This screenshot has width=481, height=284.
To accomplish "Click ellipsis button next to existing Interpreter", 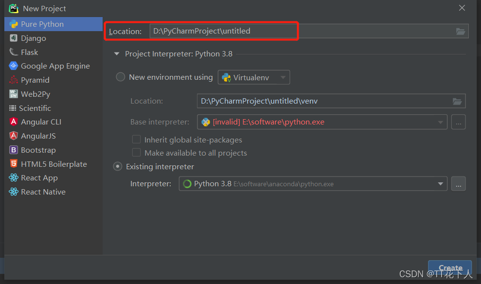I will pyautogui.click(x=458, y=184).
